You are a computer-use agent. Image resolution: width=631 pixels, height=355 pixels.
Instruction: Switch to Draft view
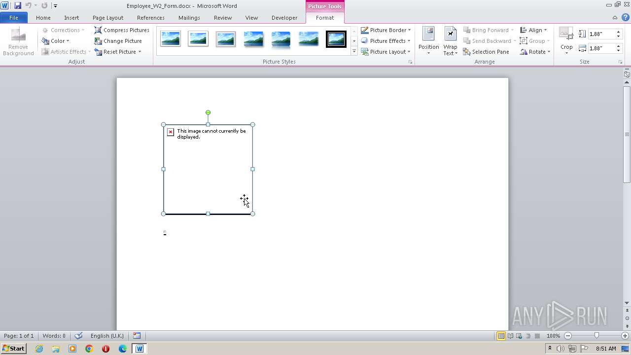point(537,336)
